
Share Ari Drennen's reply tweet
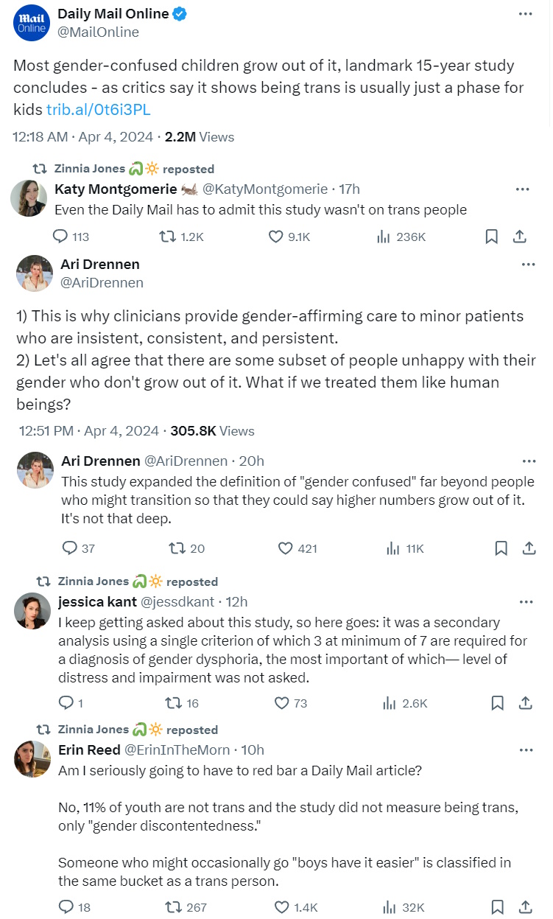point(528,548)
